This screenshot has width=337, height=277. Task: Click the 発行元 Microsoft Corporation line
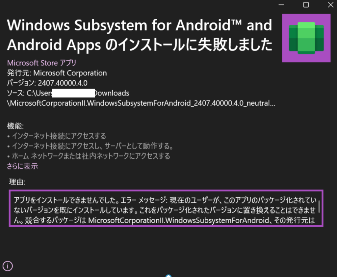pyautogui.click(x=57, y=73)
